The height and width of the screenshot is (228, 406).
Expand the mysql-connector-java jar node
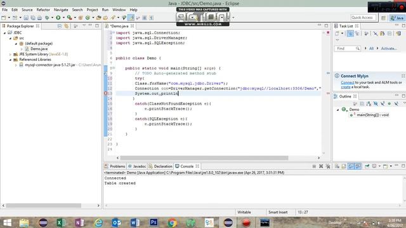tap(16, 65)
